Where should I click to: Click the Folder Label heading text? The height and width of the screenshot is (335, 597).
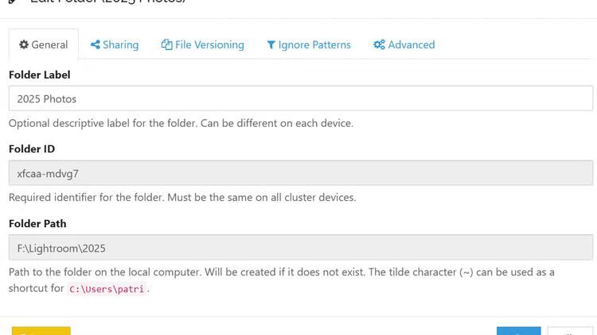40,75
